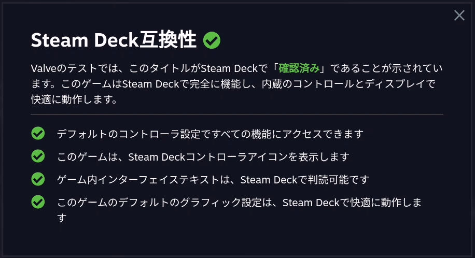Viewport: 475px width, 258px height.
Task: Click the wrapped す character on last line
Action: (x=62, y=218)
